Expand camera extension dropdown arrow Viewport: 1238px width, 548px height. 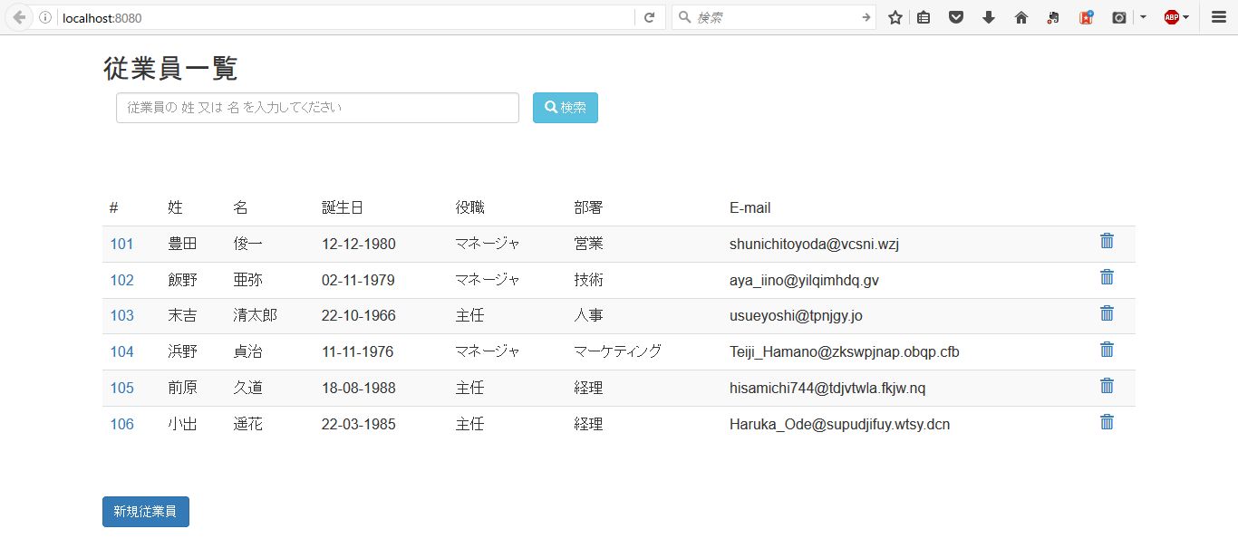tap(1143, 17)
